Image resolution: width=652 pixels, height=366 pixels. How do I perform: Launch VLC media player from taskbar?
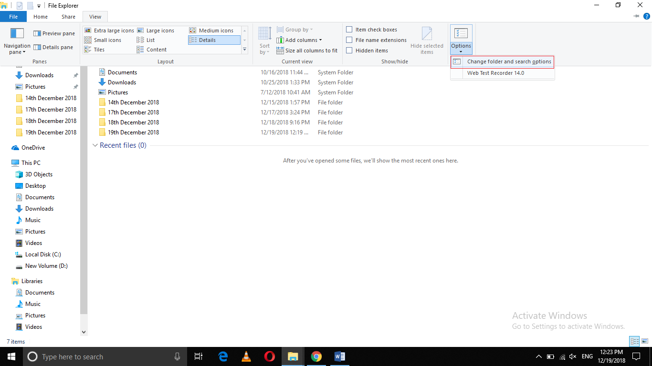(x=246, y=356)
